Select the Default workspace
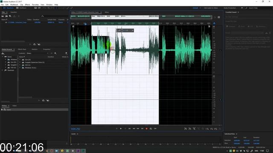273x153 pixels. pos(195,8)
